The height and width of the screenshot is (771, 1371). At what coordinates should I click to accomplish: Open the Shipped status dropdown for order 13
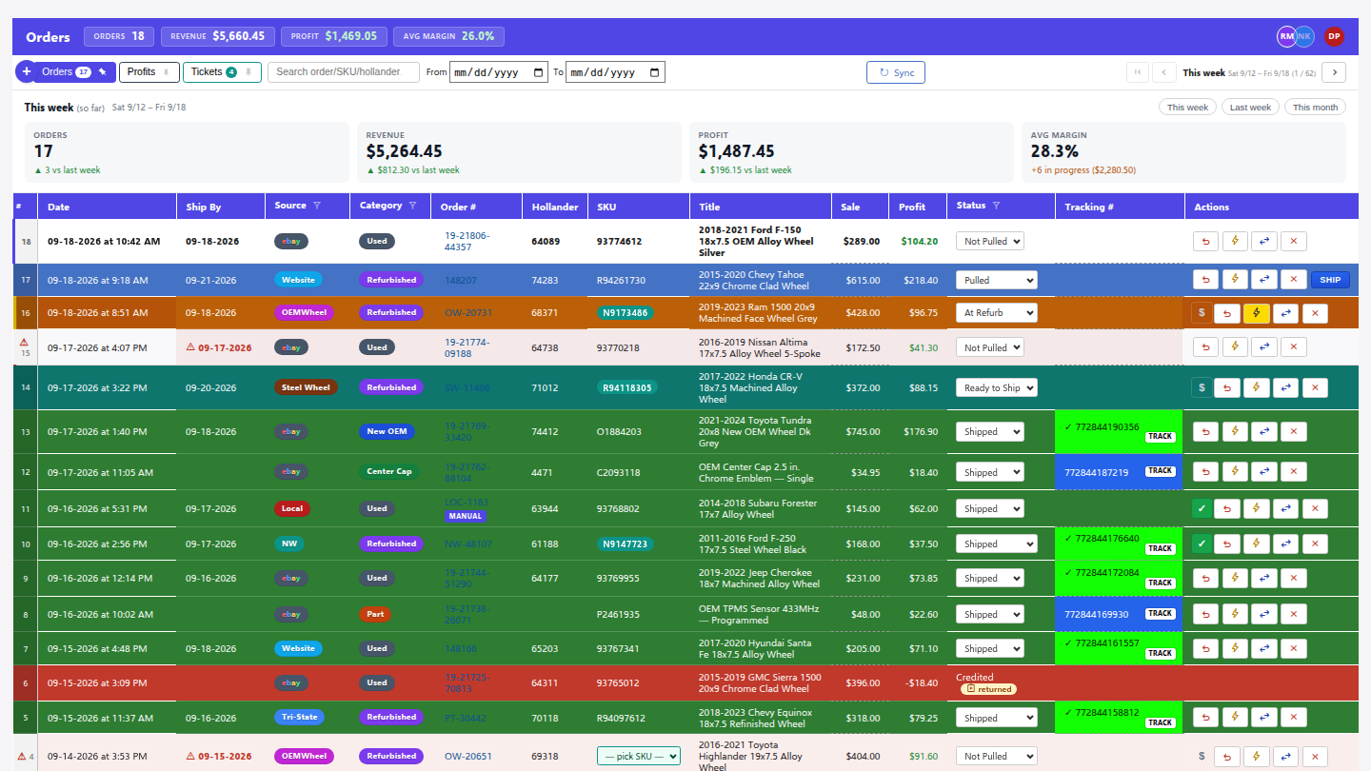pos(990,432)
